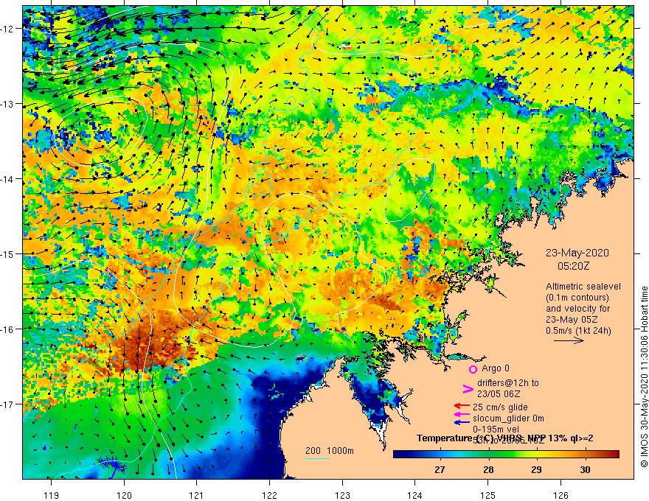Click latitude axis label -17
This screenshot has height=501, width=649.
[x=7, y=404]
